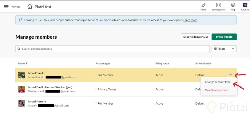Screen dimensions: 250x115
Task: Click Ismael Herrera's avatar
Action: tap(22, 103)
